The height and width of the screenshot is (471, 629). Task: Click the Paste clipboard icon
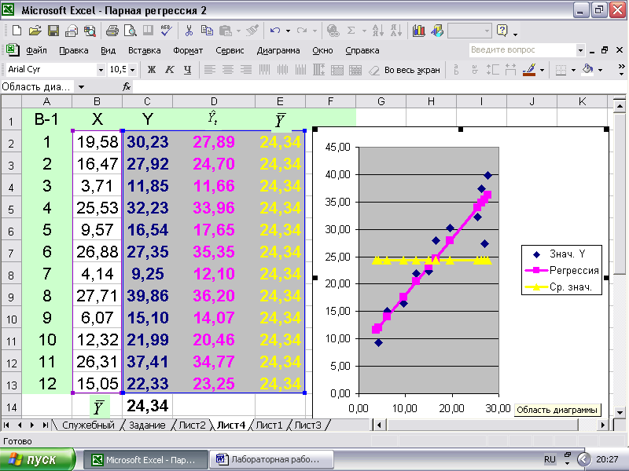(226, 31)
